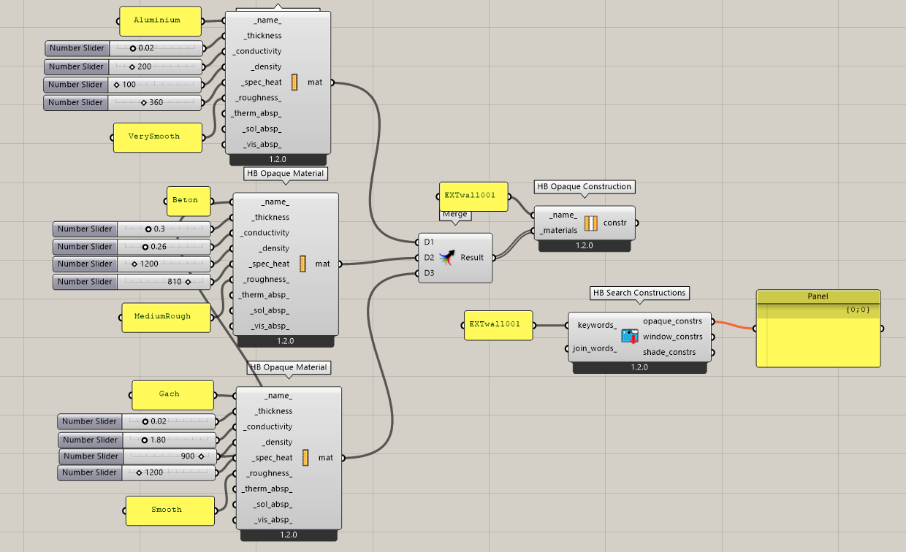Click the material icon on the Gach component
The width and height of the screenshot is (906, 552).
[x=304, y=458]
